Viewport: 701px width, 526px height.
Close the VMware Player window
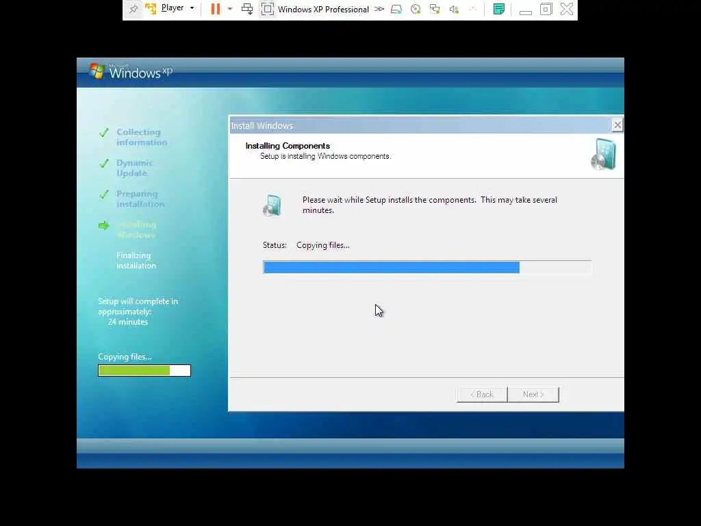pos(567,9)
